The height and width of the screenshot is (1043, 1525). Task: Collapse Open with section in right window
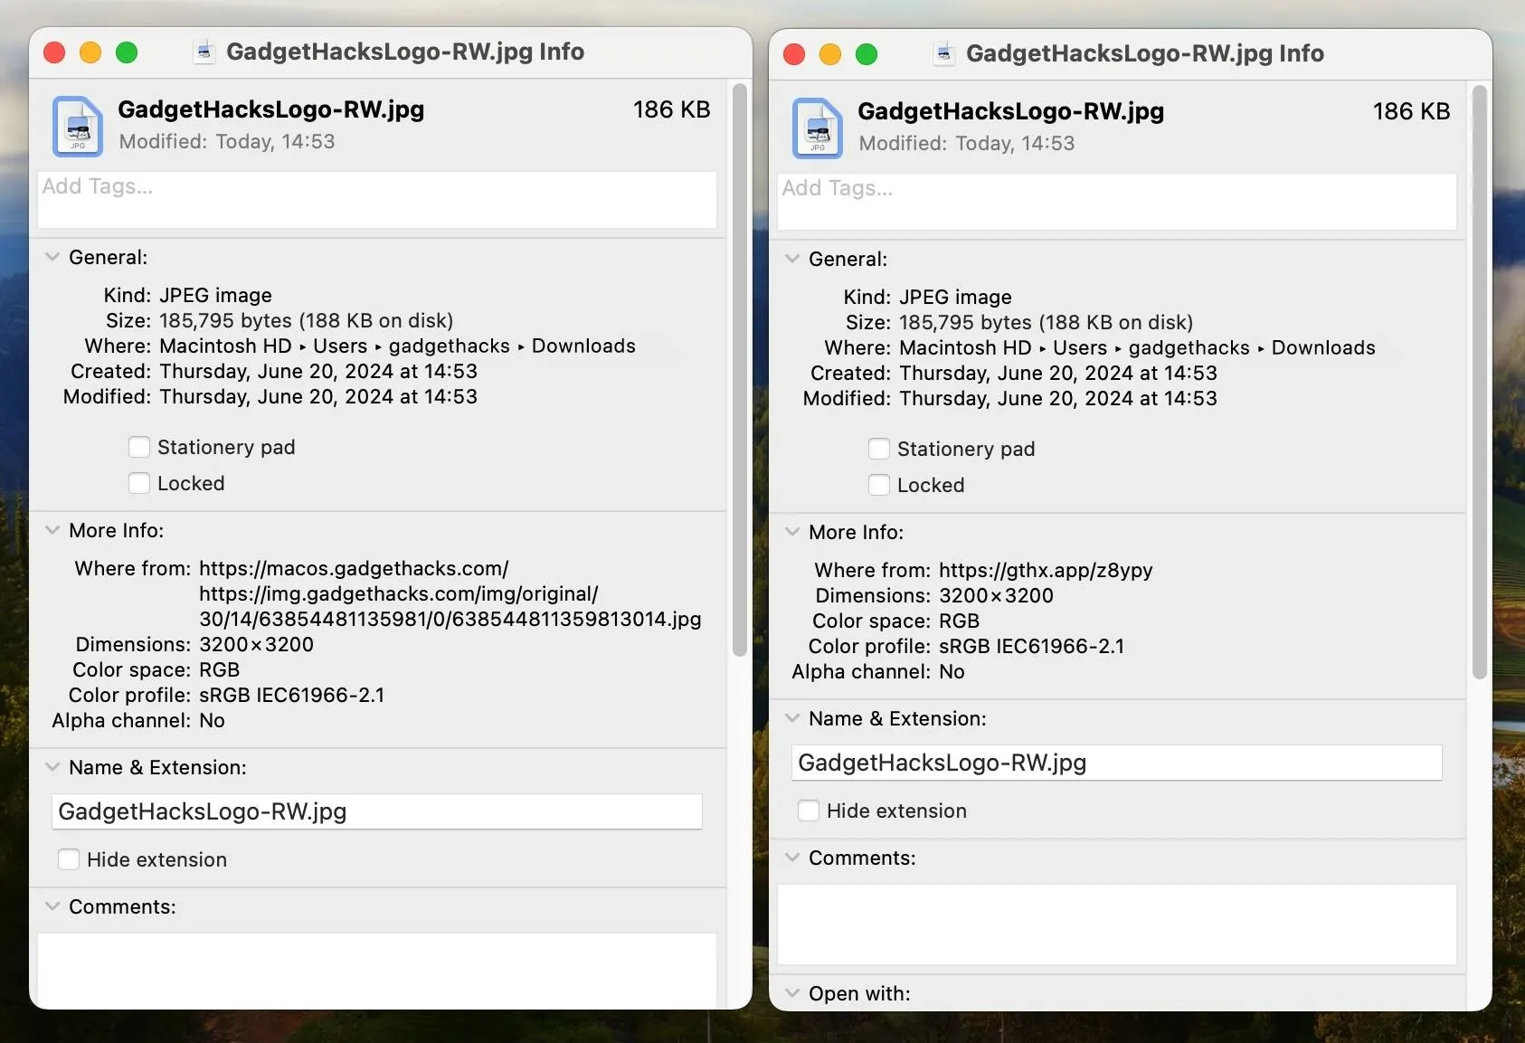coord(792,993)
